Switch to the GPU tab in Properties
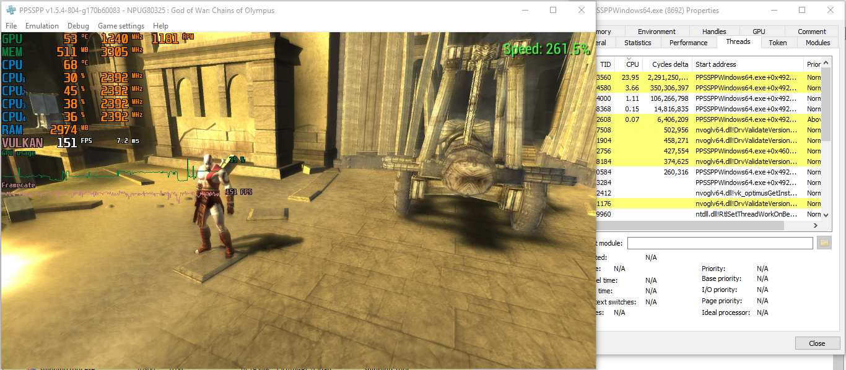 [759, 32]
